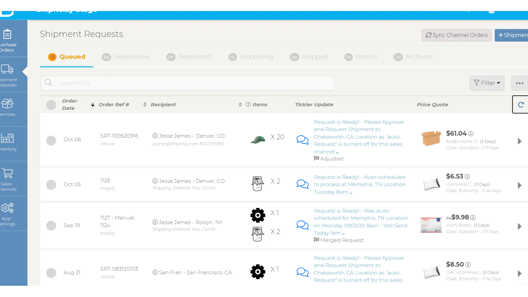Toggle the select-all header checkbox
528x297 pixels.
click(x=51, y=105)
